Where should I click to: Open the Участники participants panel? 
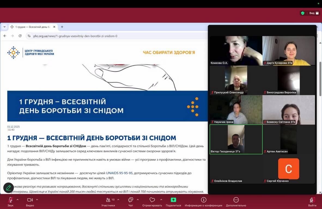point(108,200)
